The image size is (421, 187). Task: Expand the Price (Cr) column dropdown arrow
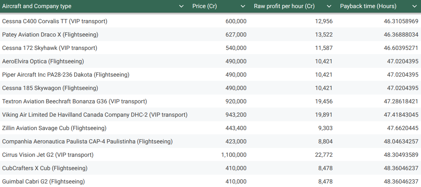[243, 6]
